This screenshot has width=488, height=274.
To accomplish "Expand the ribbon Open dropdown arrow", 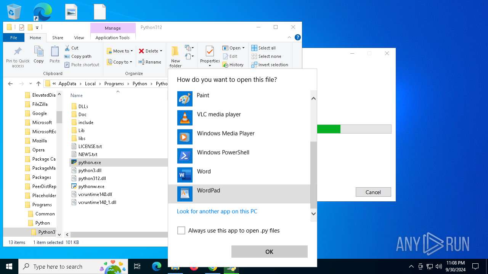I will (x=243, y=48).
